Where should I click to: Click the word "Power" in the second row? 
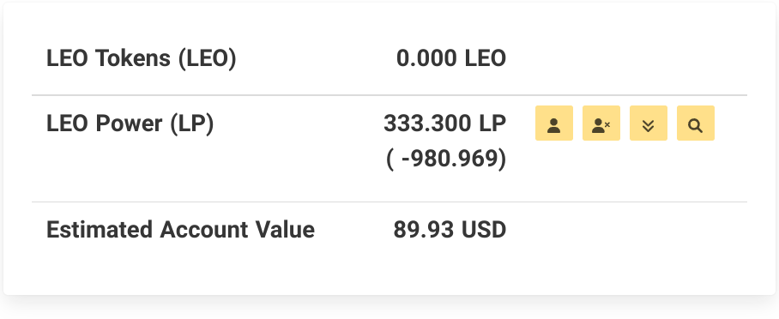[130, 123]
